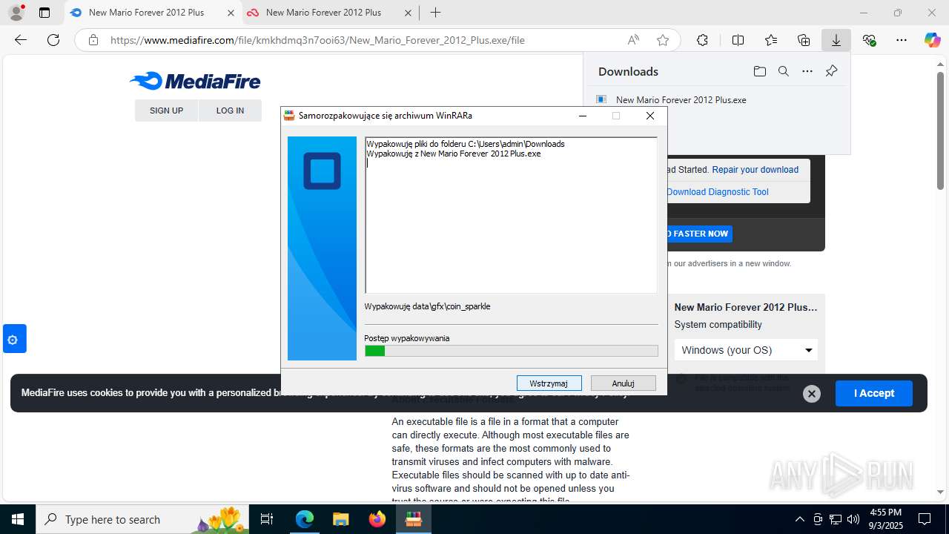Select the WinRAR app on the taskbar
This screenshot has width=949, height=534.
[x=413, y=519]
